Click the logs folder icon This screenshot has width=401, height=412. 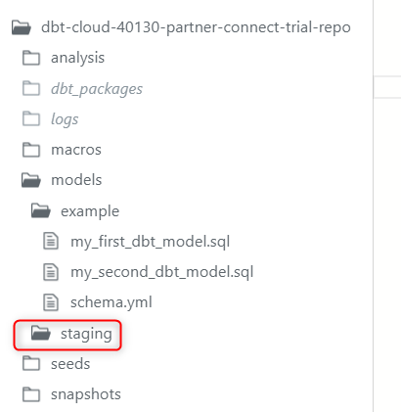click(31, 118)
